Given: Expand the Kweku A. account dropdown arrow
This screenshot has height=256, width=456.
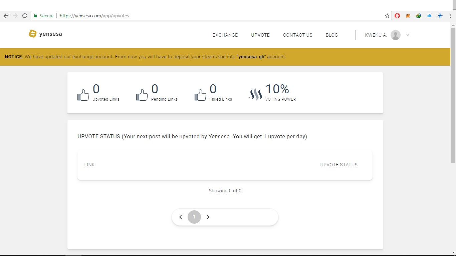Looking at the screenshot, I should point(408,35).
